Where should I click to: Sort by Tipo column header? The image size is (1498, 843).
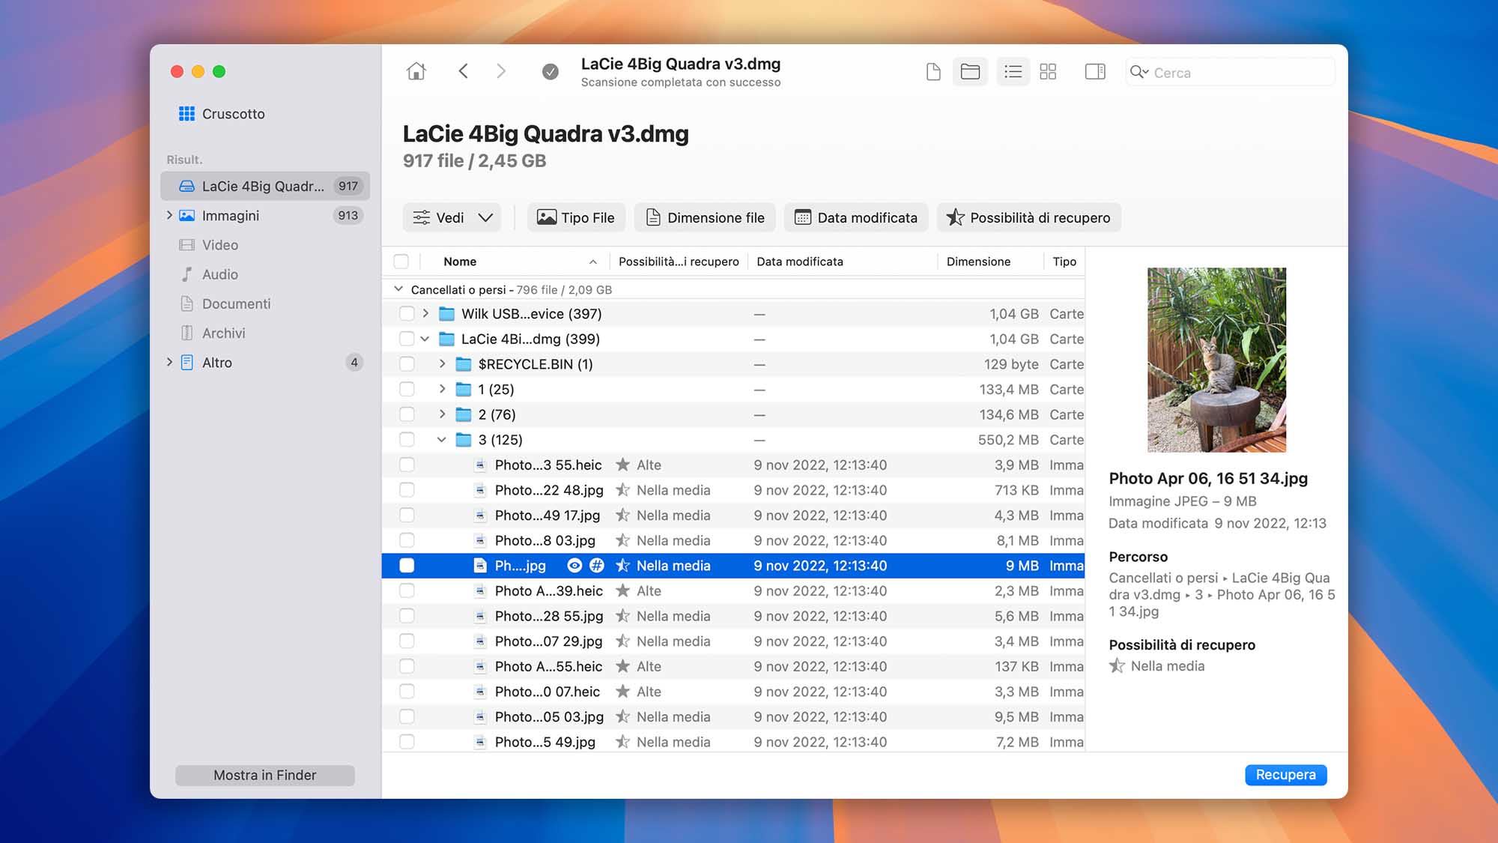click(1064, 262)
